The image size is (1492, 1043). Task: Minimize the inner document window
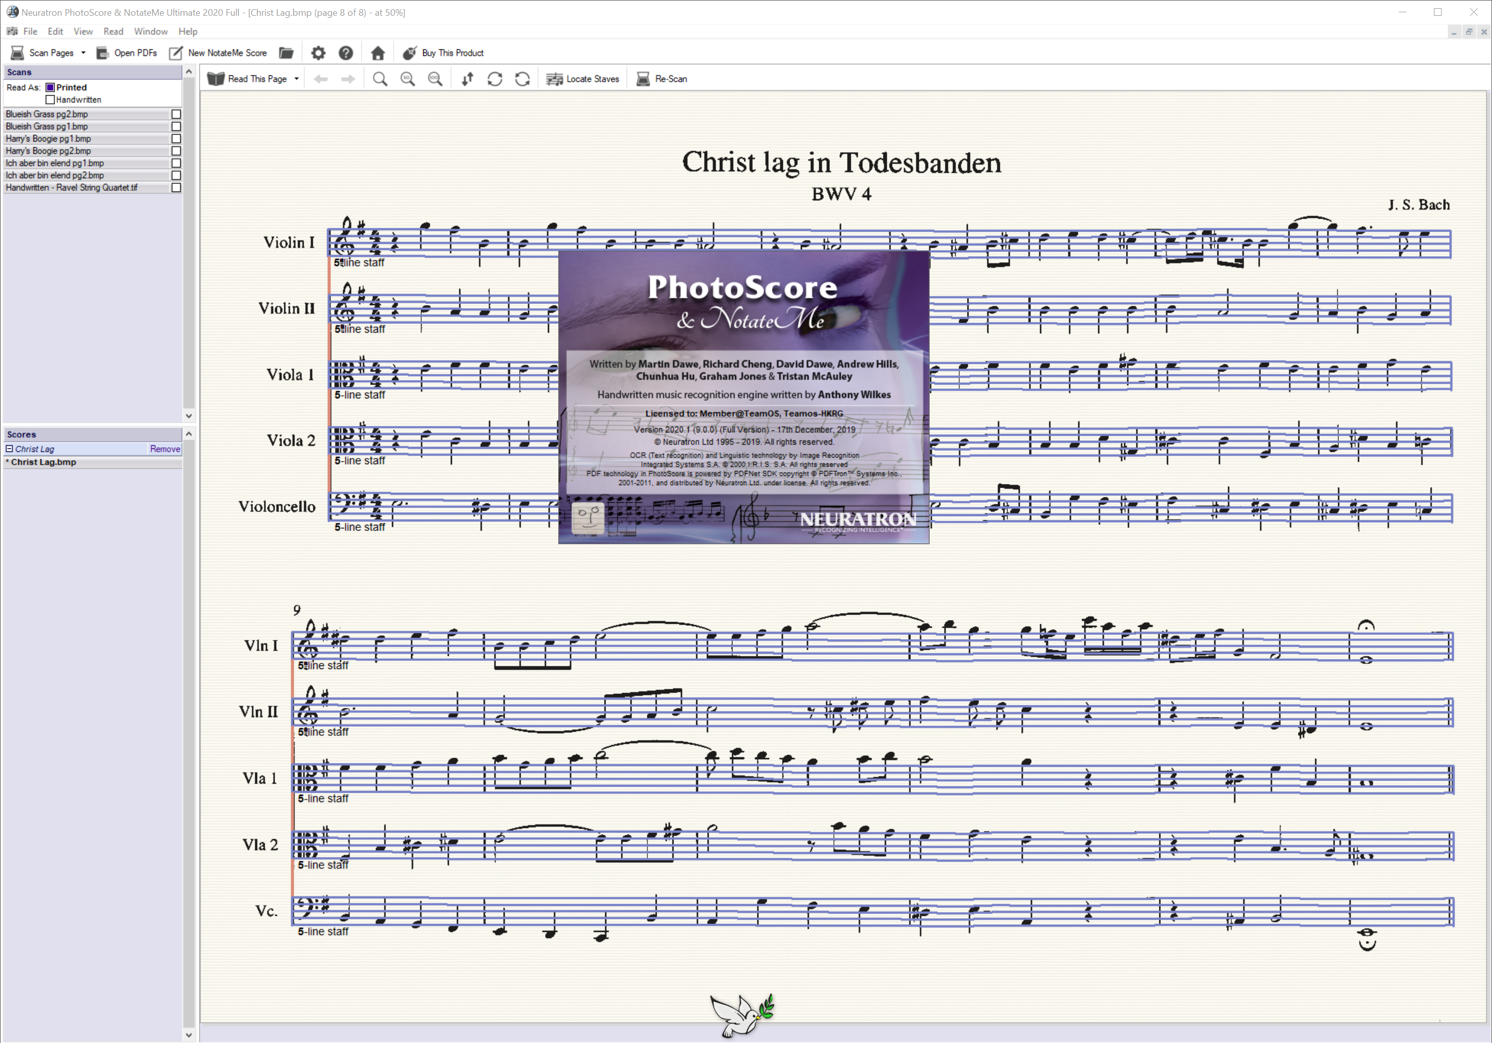click(x=1454, y=32)
